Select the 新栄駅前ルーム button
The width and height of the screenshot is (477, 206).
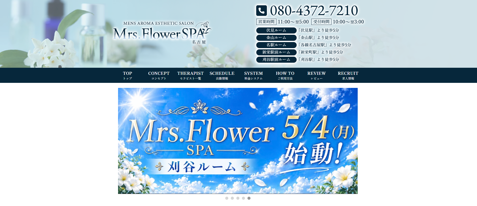(276, 52)
